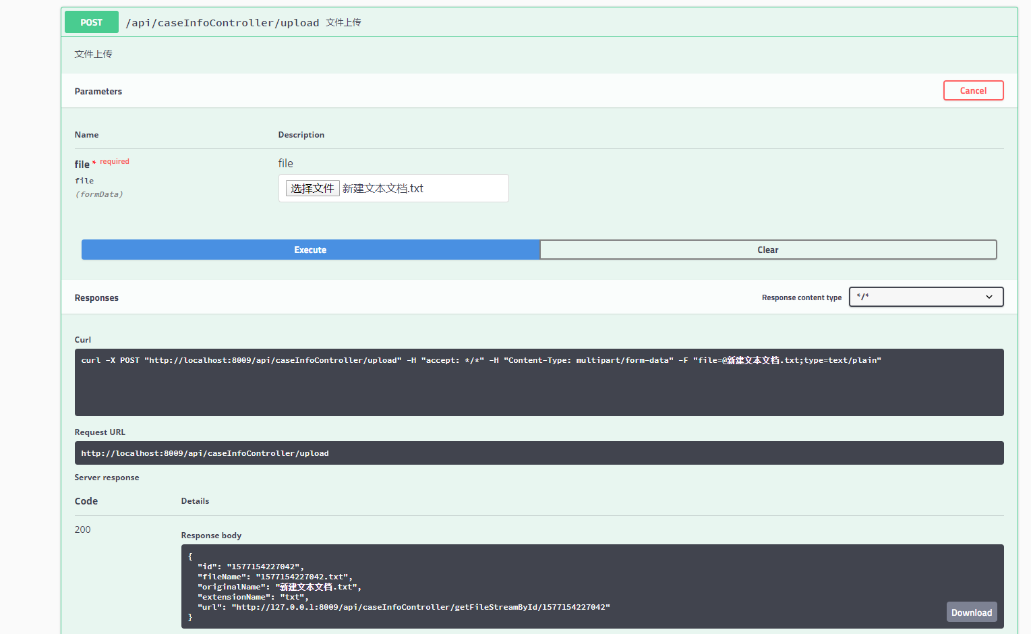Image resolution: width=1031 pixels, height=634 pixels.
Task: Open the Response content type dropdown
Action: coord(926,297)
